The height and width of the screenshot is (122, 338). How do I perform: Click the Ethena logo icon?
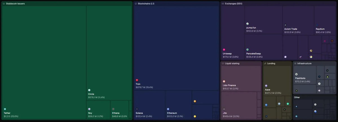[x=113, y=109]
